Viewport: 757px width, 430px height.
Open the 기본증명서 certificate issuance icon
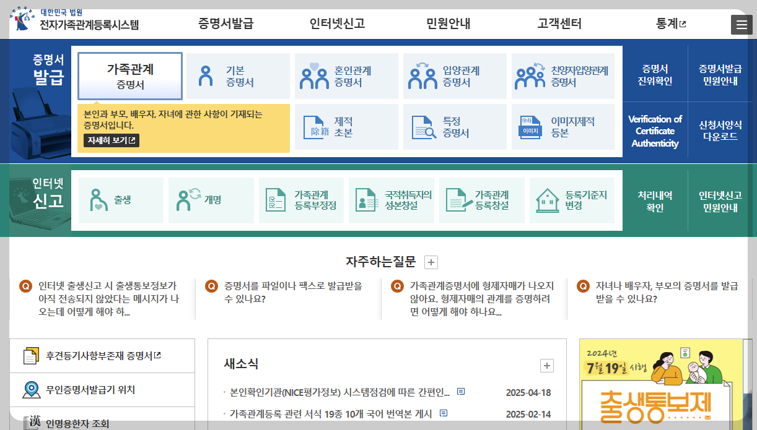(x=237, y=75)
